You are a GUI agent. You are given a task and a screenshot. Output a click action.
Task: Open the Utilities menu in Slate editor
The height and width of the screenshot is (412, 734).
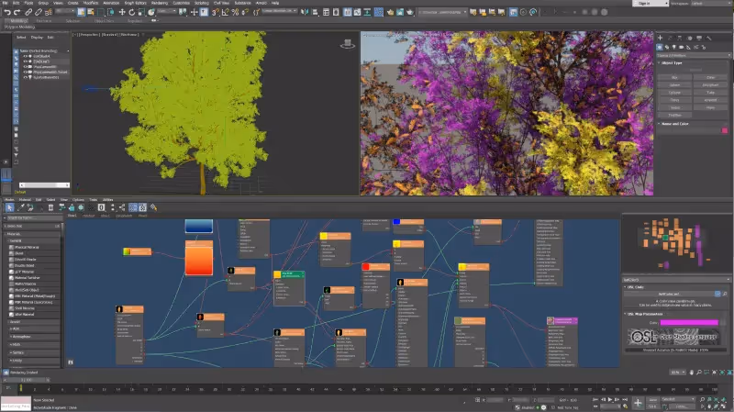click(x=107, y=199)
